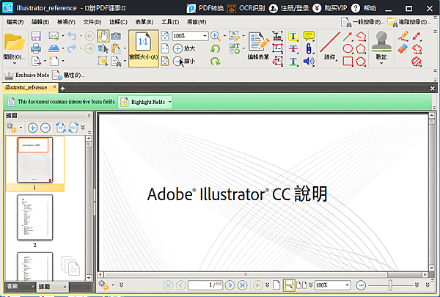Select the red Oval tool
Screen dimensions: 440x297
(348, 48)
